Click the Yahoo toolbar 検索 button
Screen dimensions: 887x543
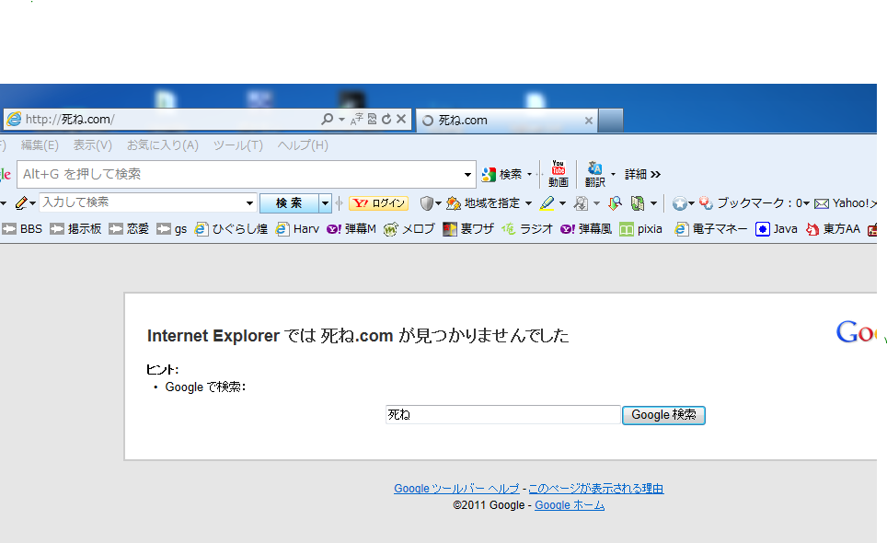tap(289, 203)
